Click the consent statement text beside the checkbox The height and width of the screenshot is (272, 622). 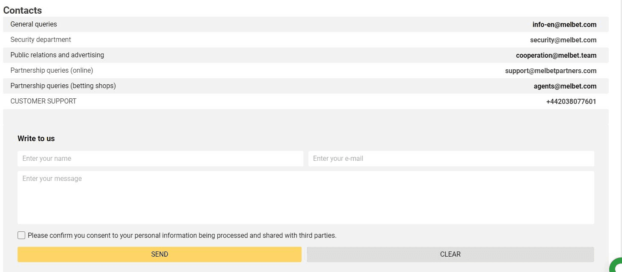click(x=182, y=236)
